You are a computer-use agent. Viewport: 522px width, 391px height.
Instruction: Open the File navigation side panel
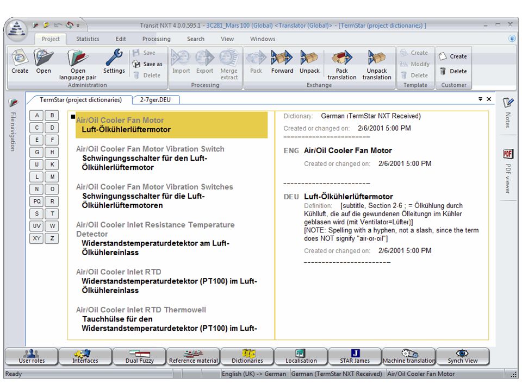tap(13, 125)
